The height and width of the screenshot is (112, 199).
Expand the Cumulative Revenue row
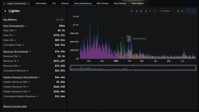tap(28, 71)
